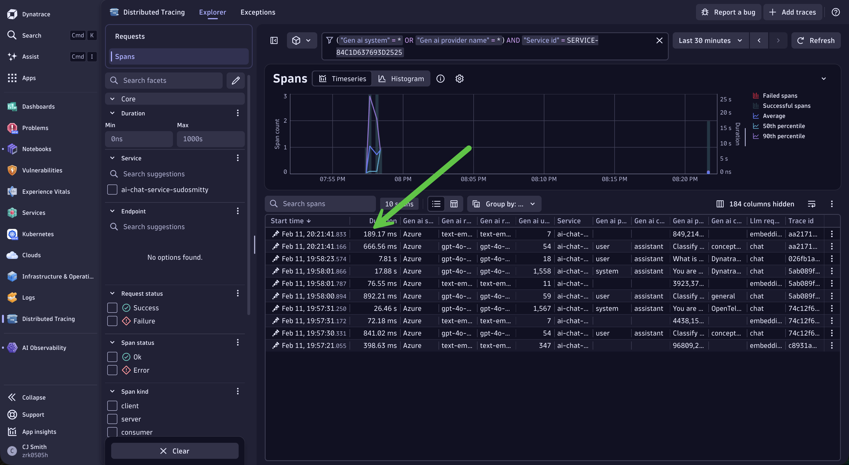Open chart settings gear icon
The width and height of the screenshot is (849, 465).
(x=459, y=79)
